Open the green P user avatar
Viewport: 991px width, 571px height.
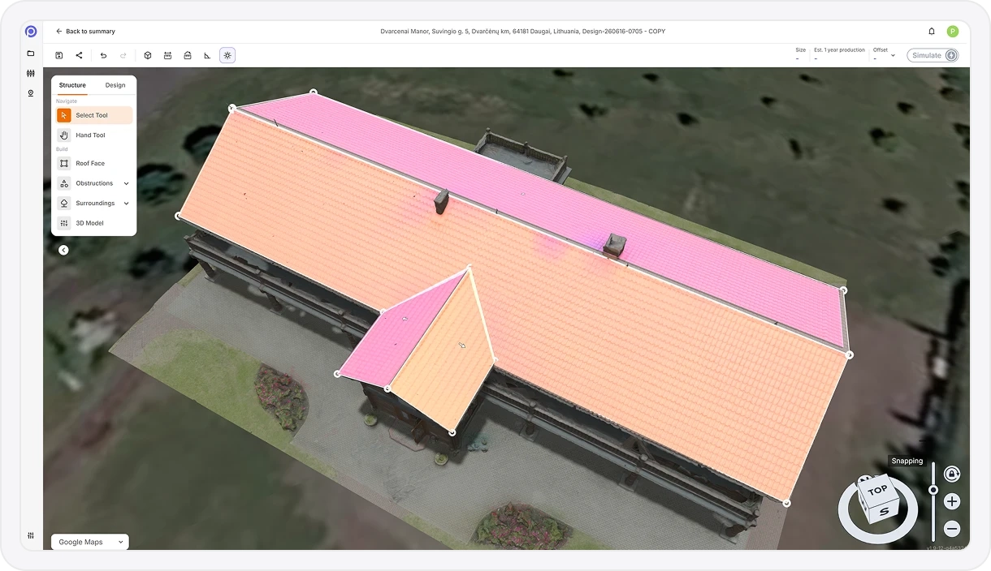(953, 32)
